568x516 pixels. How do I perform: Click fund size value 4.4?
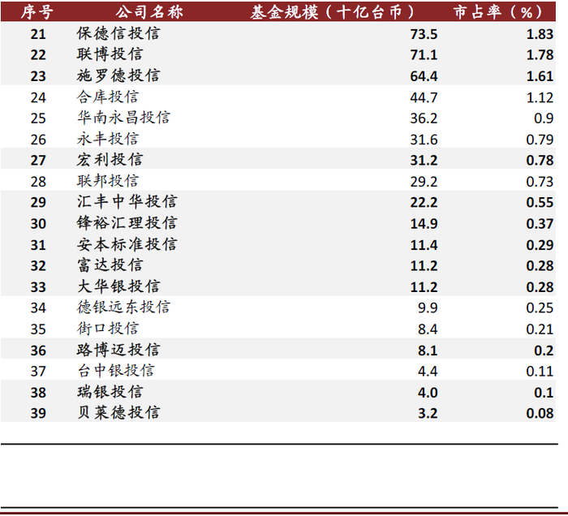coord(428,372)
